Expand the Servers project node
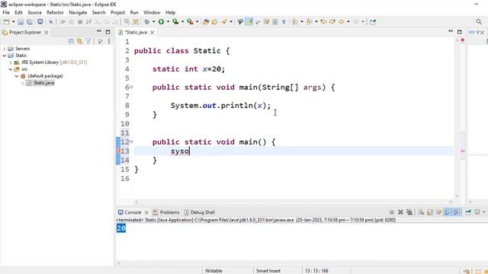Image resolution: width=488 pixels, height=274 pixels. (5, 49)
